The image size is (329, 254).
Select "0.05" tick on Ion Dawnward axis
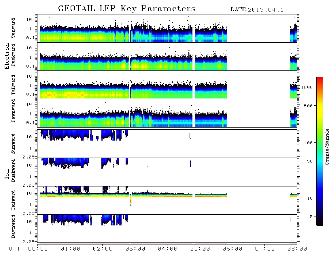point(28,242)
